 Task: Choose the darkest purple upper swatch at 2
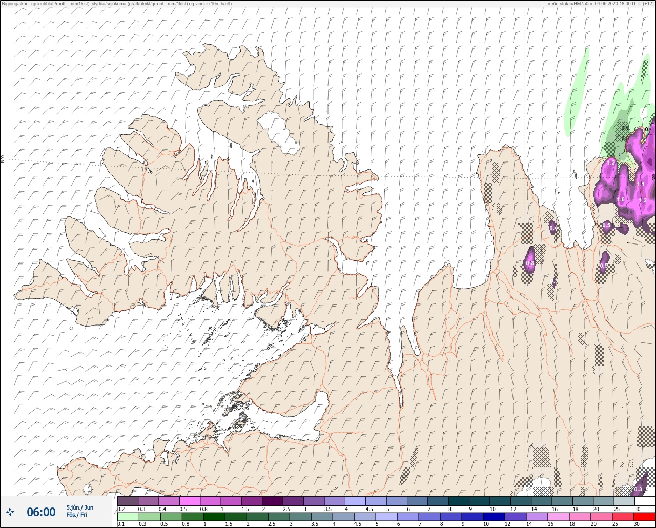pyautogui.click(x=273, y=501)
